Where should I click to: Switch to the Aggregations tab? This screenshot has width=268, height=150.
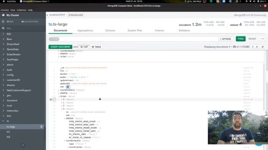[x=85, y=30]
